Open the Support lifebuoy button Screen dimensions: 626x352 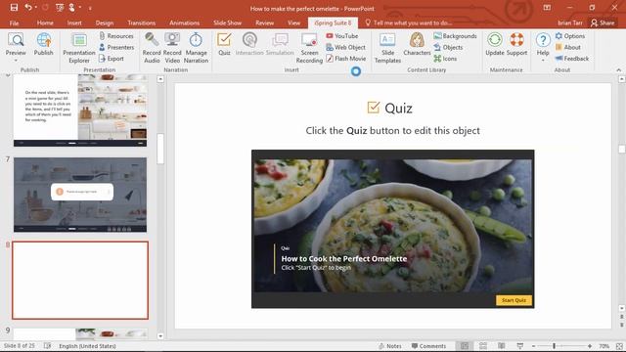[x=517, y=44]
